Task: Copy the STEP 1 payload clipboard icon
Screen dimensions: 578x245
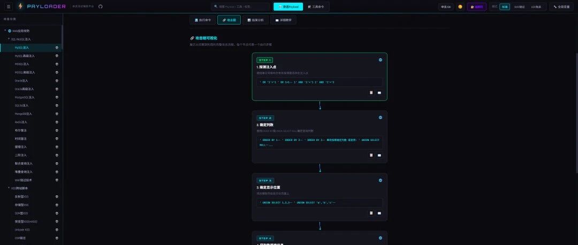Action: point(371,93)
